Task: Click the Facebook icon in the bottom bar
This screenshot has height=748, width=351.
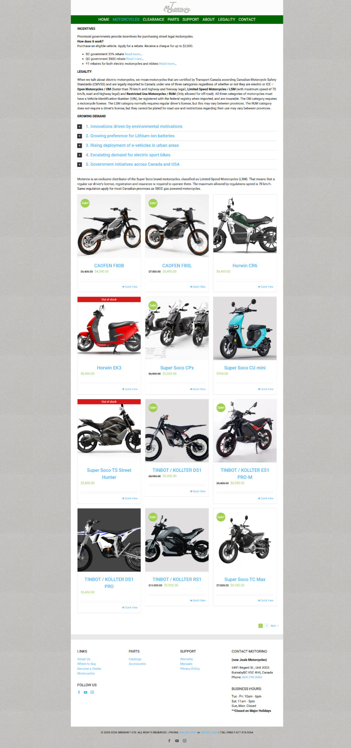Action: pyautogui.click(x=169, y=741)
